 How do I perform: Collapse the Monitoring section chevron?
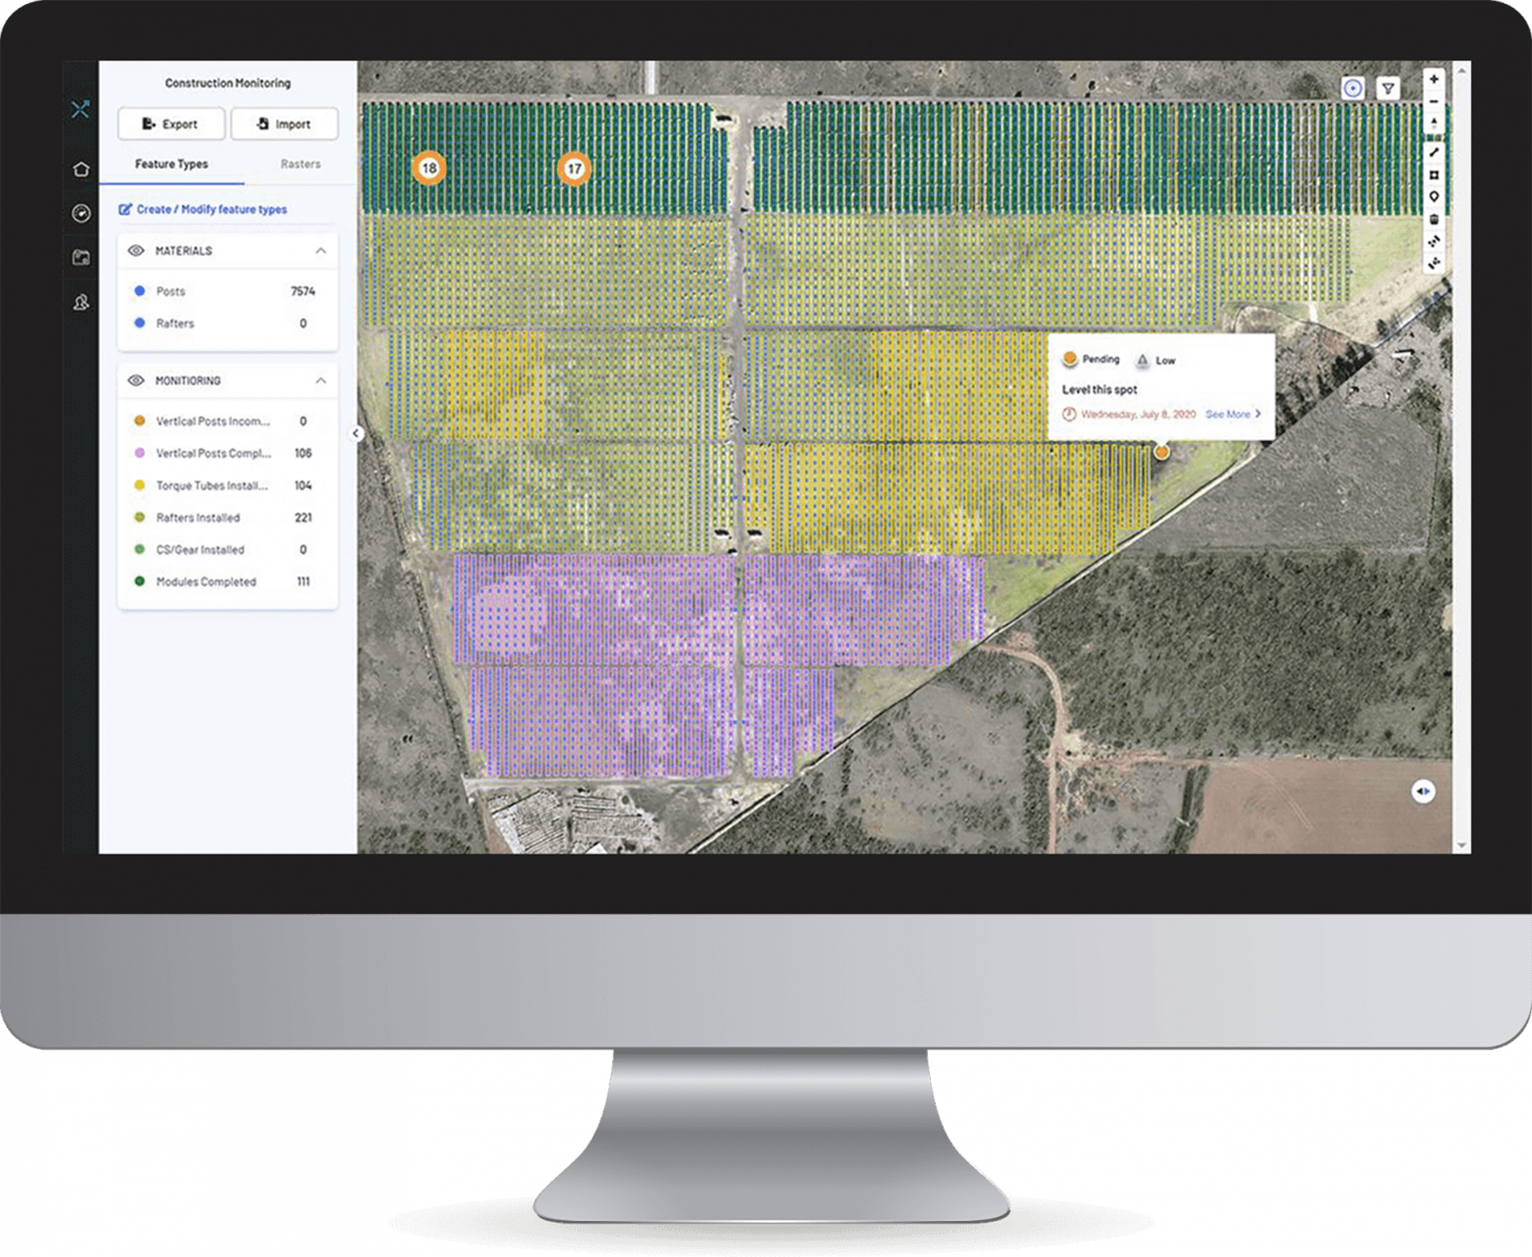coord(321,380)
